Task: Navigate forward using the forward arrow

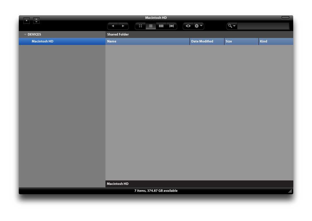Action: [123, 26]
